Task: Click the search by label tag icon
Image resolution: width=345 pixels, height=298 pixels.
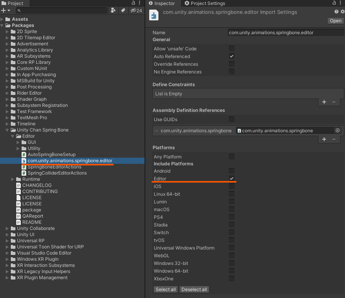Action: [123, 10]
